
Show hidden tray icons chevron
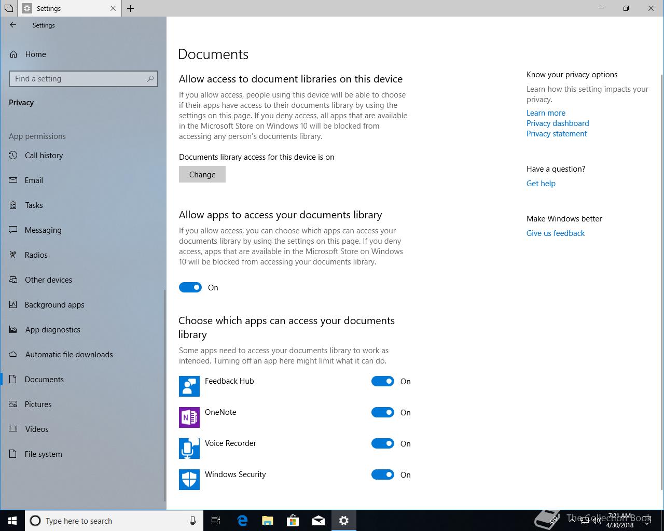point(572,521)
